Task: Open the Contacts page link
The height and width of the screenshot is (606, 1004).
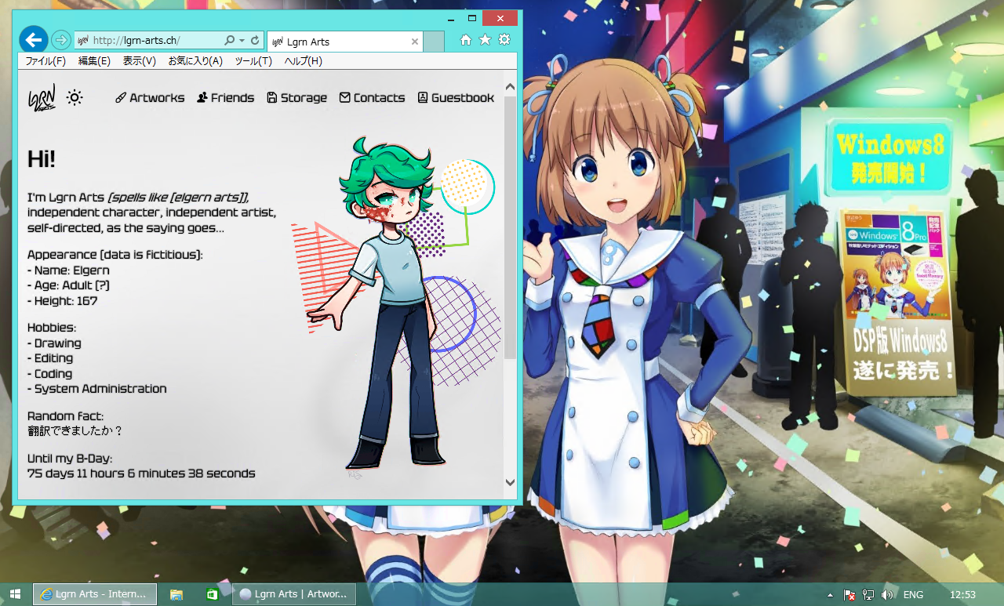Action: coord(372,98)
